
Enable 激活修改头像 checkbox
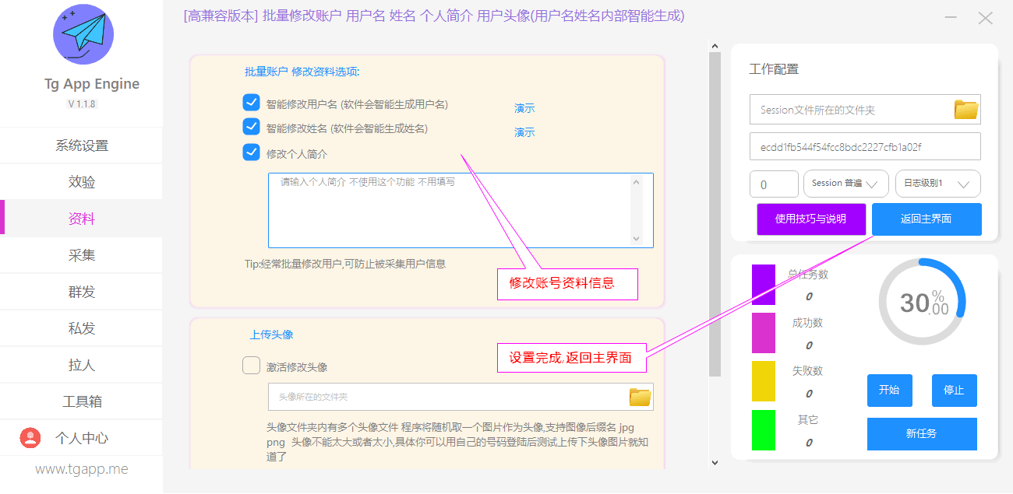[251, 366]
